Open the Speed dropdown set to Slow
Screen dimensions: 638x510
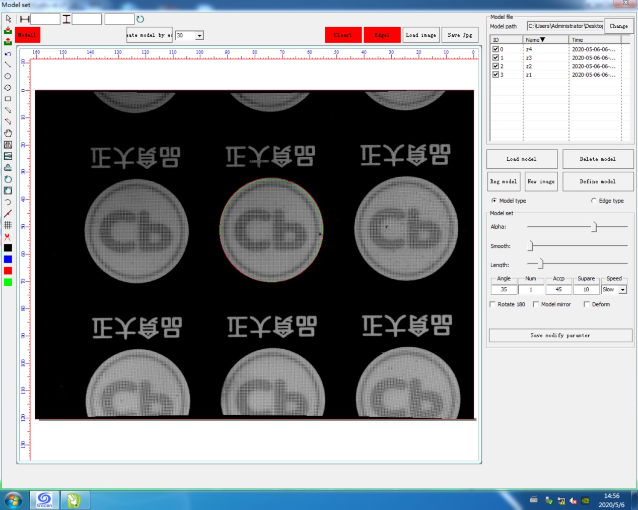[622, 290]
